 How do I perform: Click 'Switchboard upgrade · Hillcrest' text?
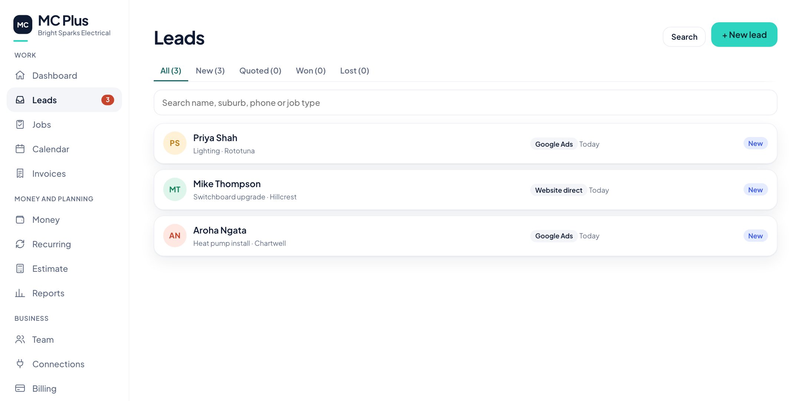(x=245, y=197)
